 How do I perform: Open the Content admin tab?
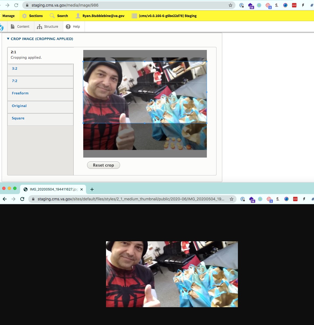coord(20,27)
